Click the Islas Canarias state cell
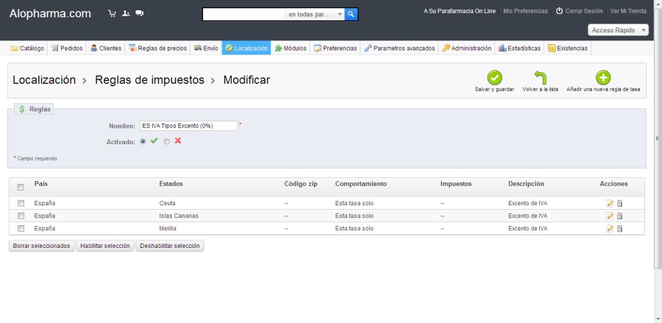 click(179, 216)
